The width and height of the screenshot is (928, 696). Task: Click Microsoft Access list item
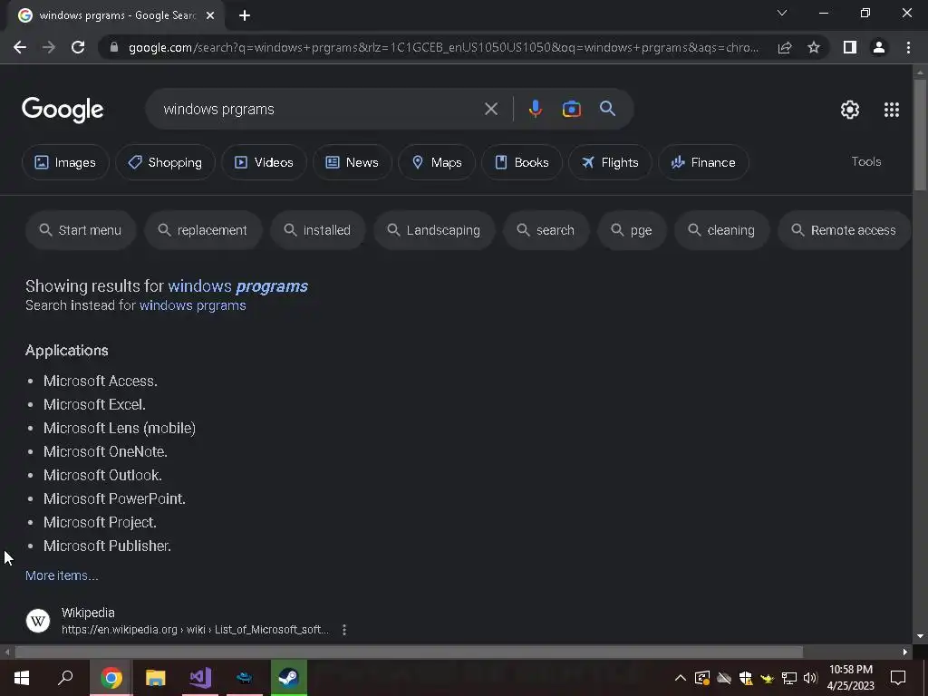[x=100, y=382]
